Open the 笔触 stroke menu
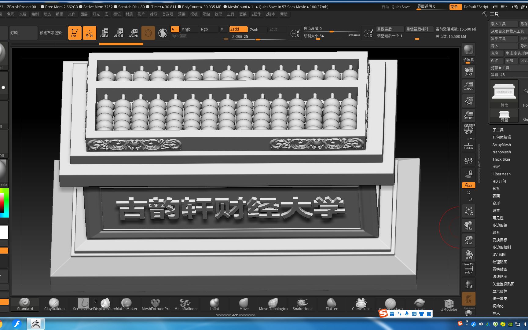Viewport: 528px width, 330px height. click(206, 14)
